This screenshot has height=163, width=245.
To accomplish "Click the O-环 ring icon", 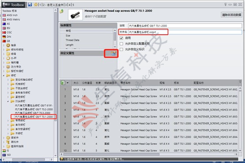I will [x=8, y=58].
